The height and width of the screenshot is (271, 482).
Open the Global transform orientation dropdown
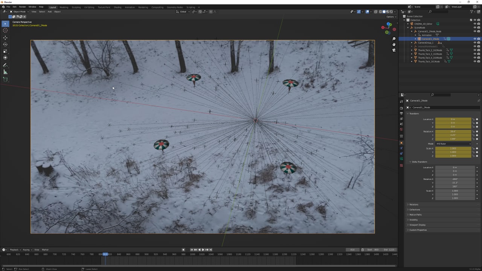183,12
